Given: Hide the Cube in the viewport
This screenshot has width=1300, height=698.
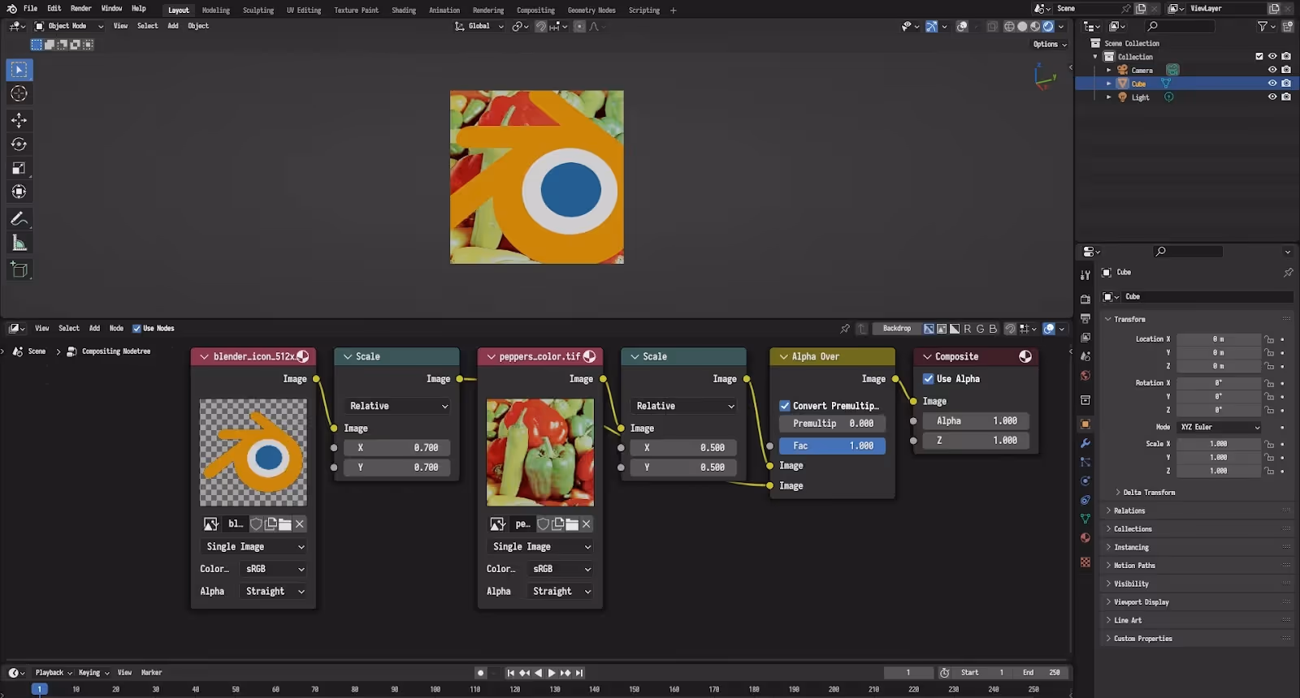Looking at the screenshot, I should pyautogui.click(x=1272, y=84).
